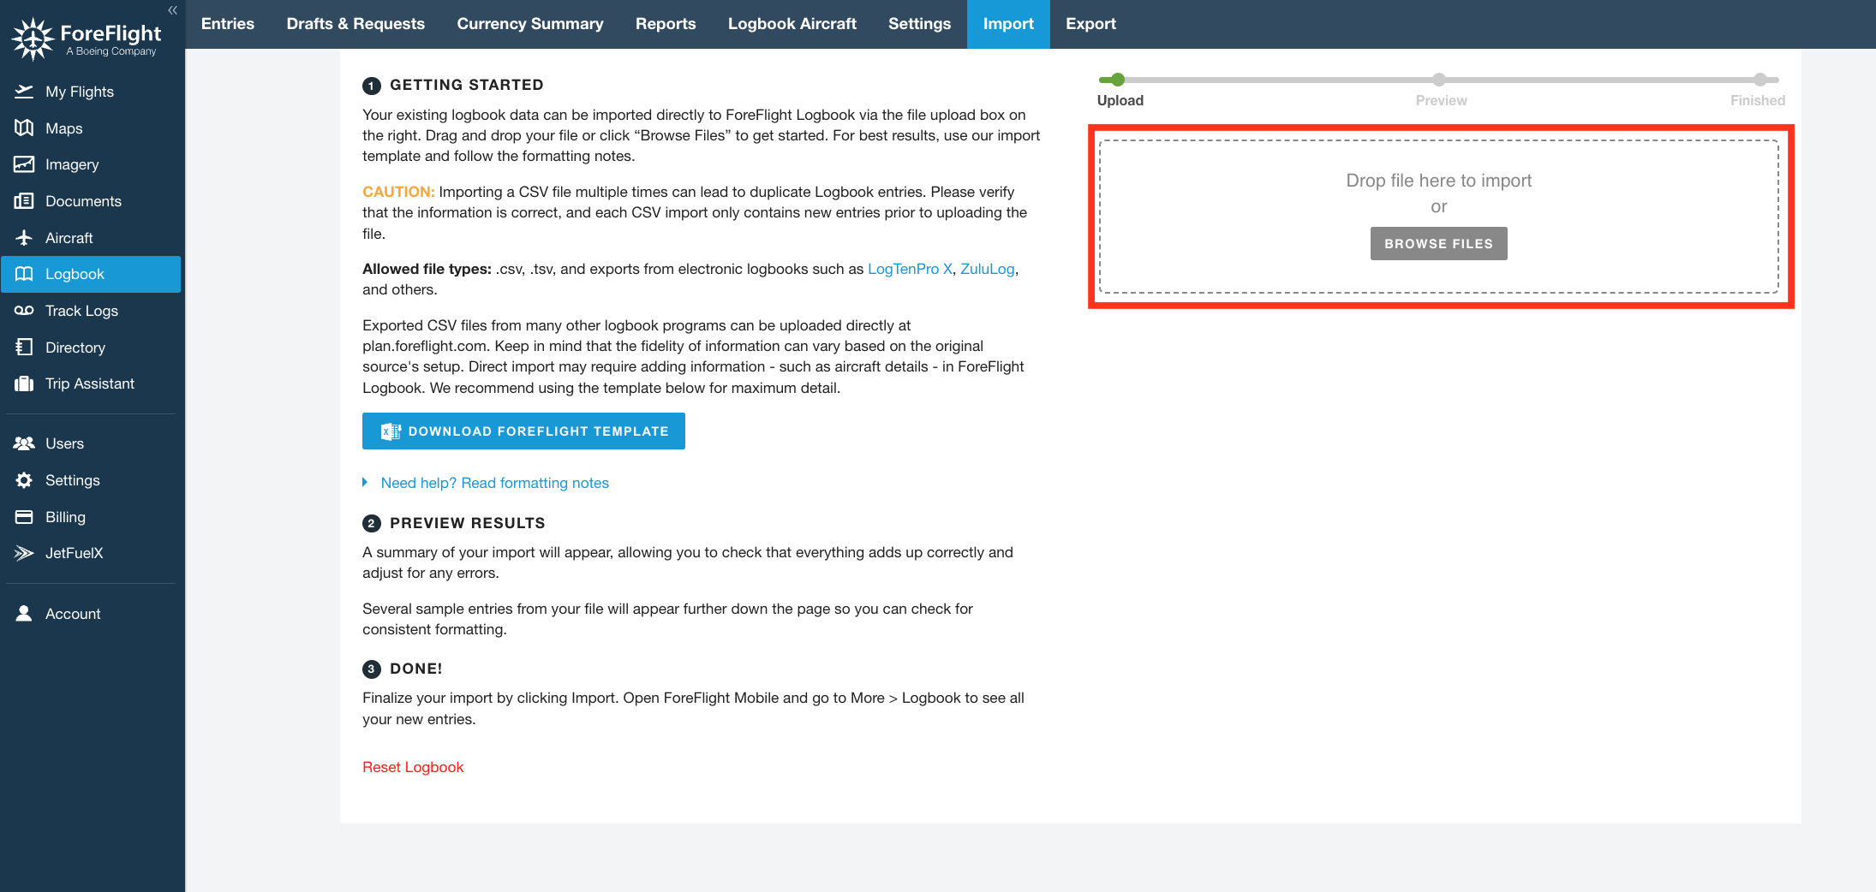Image resolution: width=1876 pixels, height=892 pixels.
Task: Click the Preview step marker
Action: pos(1439,80)
